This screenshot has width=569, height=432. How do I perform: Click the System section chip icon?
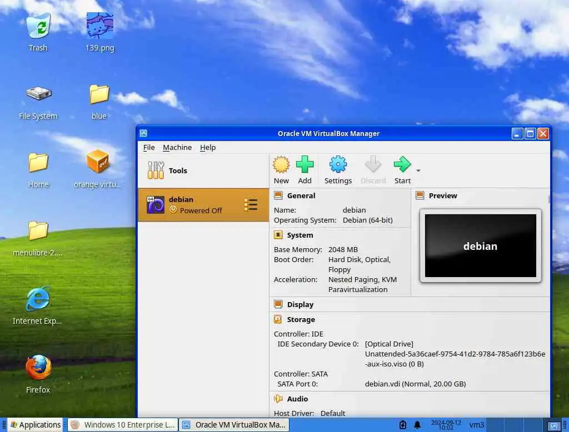[278, 235]
